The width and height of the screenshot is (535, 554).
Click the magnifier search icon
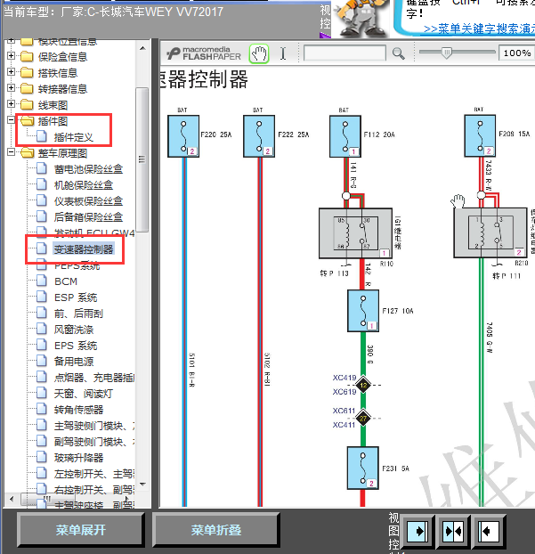point(398,53)
